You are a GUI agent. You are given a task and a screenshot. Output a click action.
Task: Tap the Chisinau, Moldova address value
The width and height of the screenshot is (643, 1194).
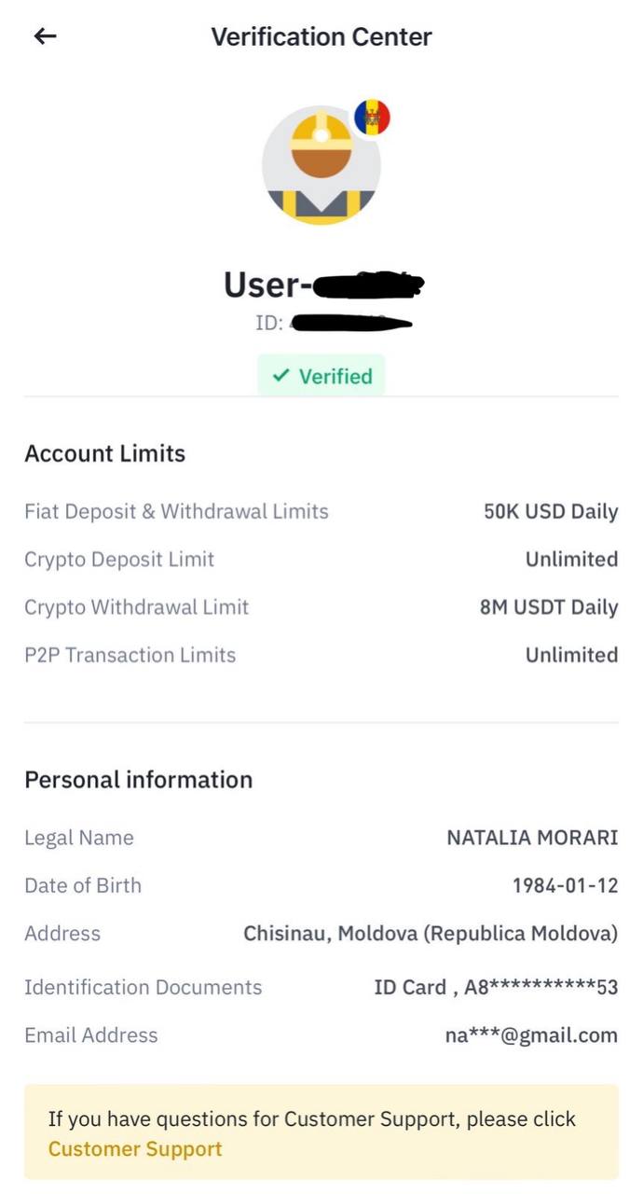[431, 933]
